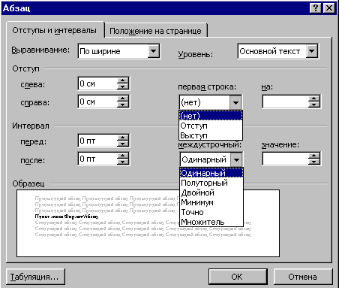Choose Множитель line spacing option
339x288 pixels.
[211, 222]
